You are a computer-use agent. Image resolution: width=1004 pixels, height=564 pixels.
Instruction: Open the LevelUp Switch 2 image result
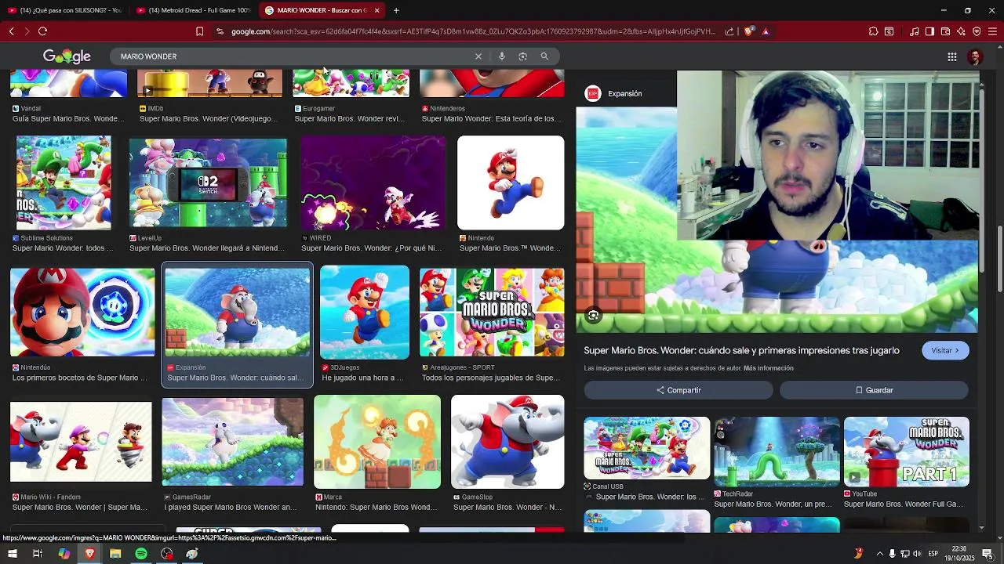click(x=208, y=184)
